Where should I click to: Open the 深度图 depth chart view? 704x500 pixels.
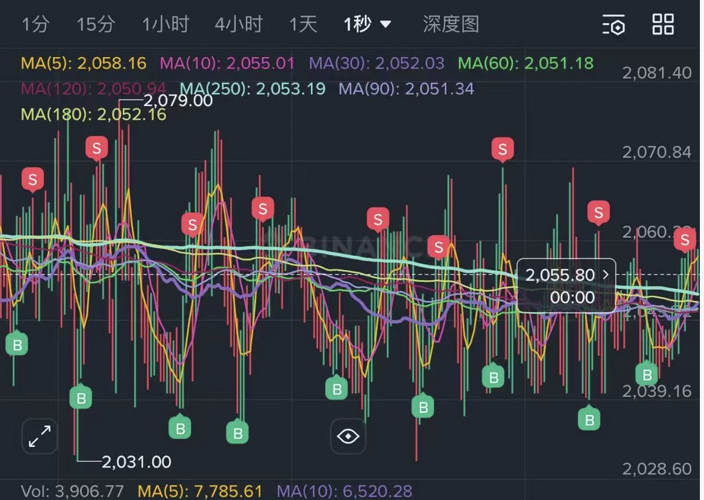451,25
